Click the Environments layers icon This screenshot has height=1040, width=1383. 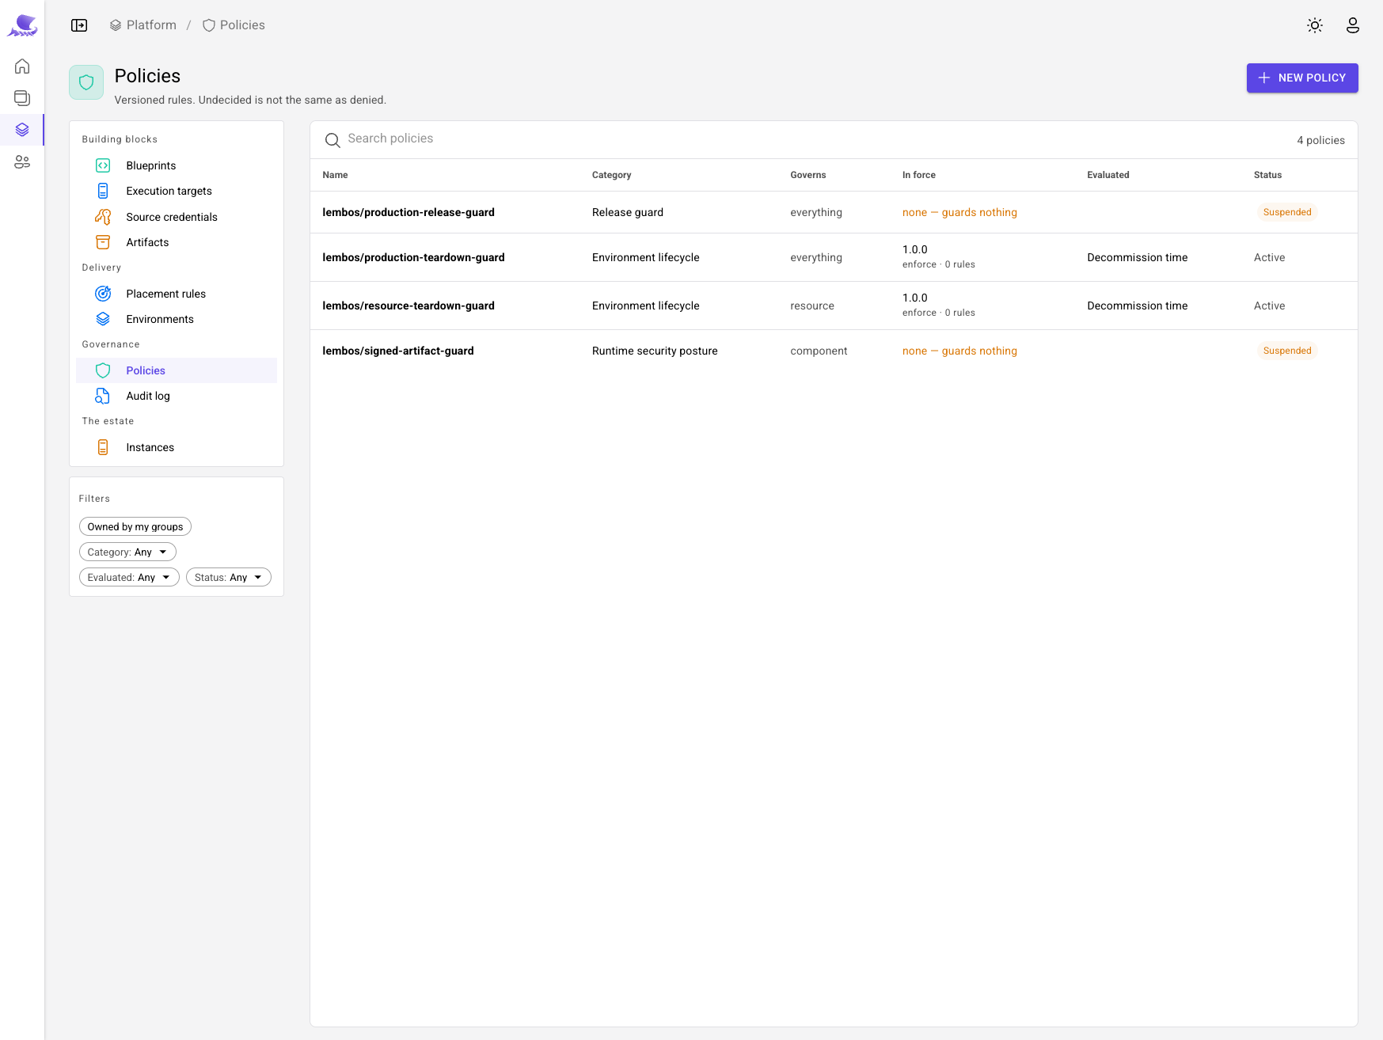(103, 319)
